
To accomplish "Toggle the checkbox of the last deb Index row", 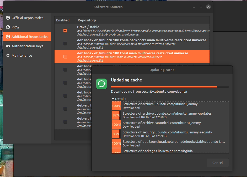I will (65, 96).
